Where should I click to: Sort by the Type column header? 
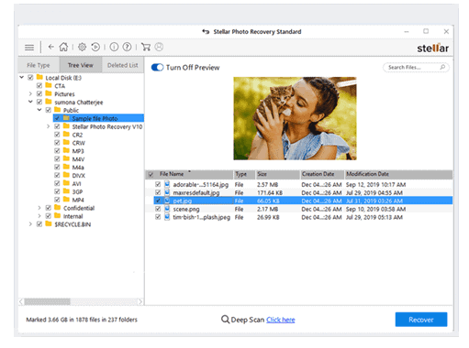coord(244,174)
